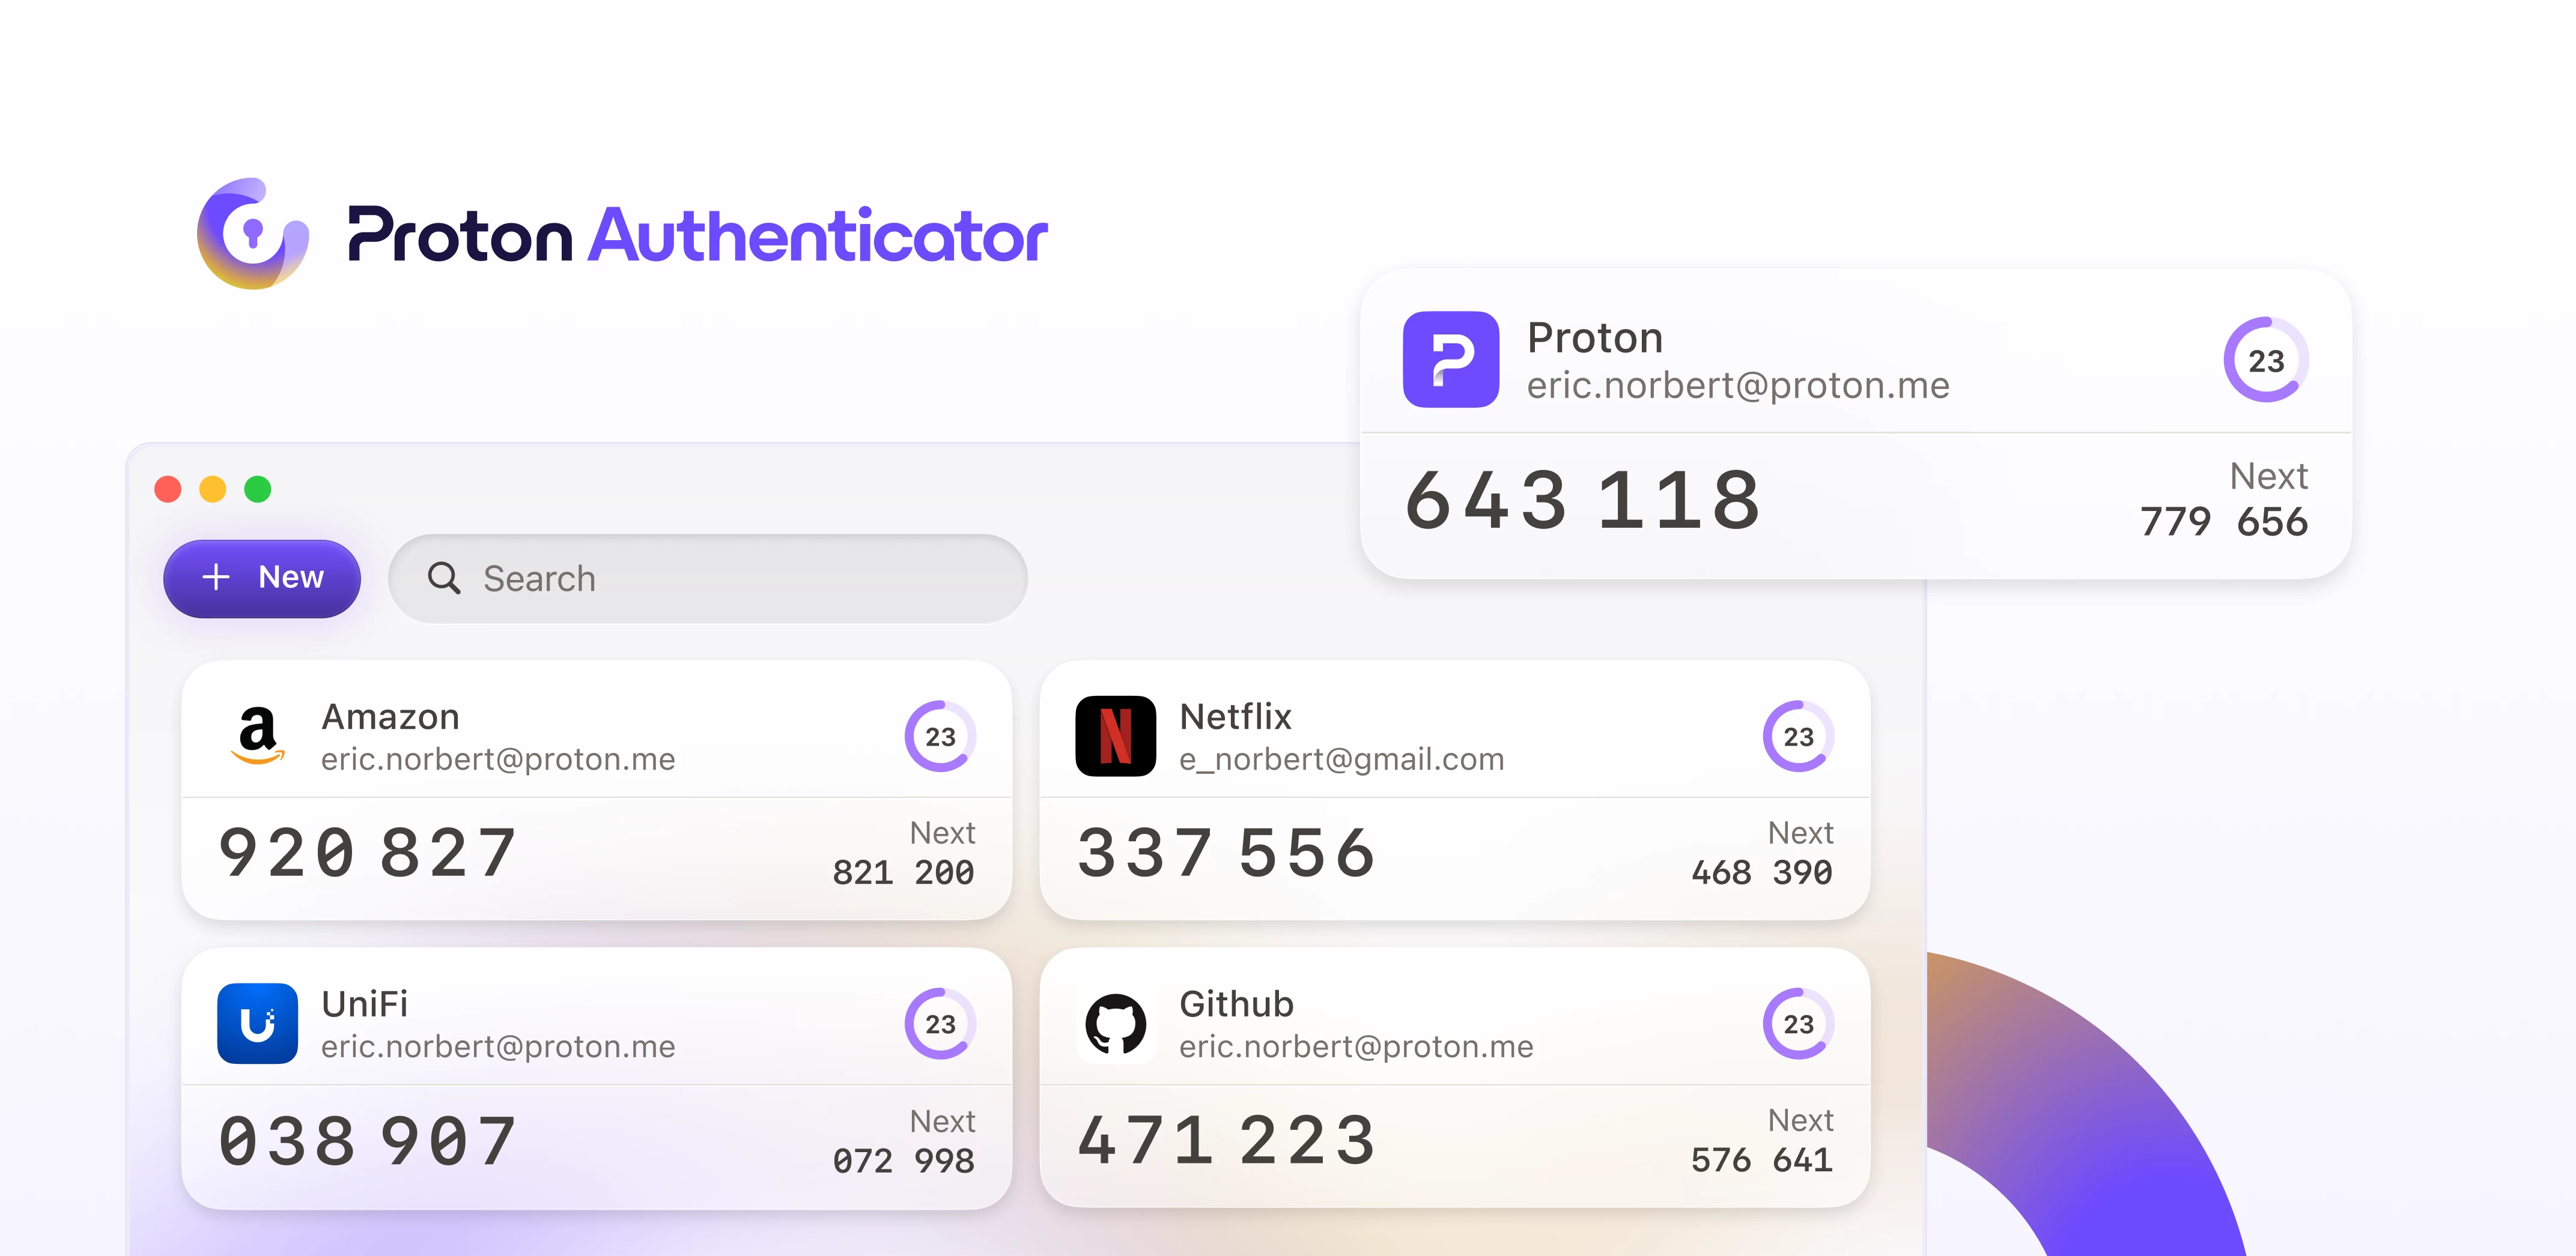Click the Amazon logo icon
The image size is (2576, 1256).
pos(258,735)
